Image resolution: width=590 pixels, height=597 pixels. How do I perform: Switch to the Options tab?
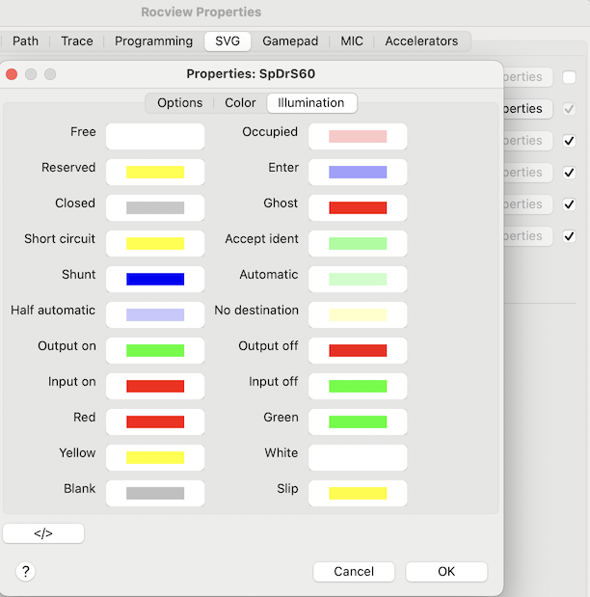point(179,103)
